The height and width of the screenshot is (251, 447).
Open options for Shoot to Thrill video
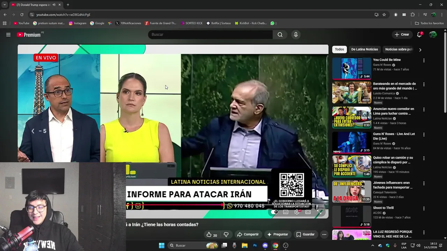(x=424, y=208)
